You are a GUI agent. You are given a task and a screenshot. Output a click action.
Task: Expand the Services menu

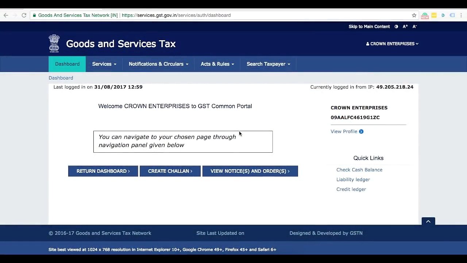104,64
